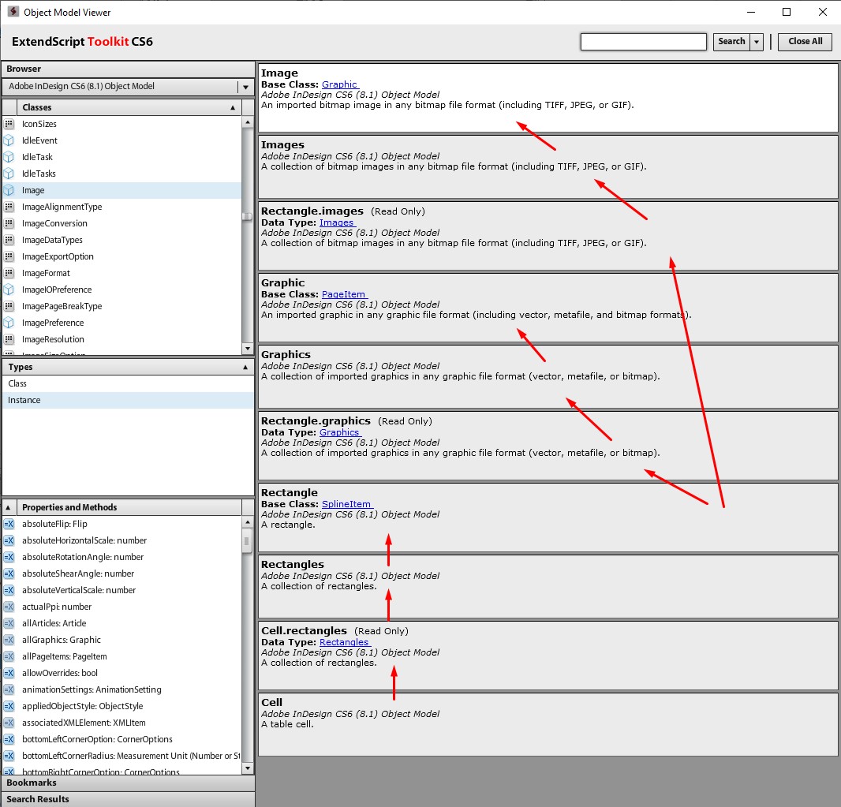This screenshot has height=807, width=841.
Task: Click the ImagePageBreakType enumeration icon
Action: pyautogui.click(x=9, y=307)
